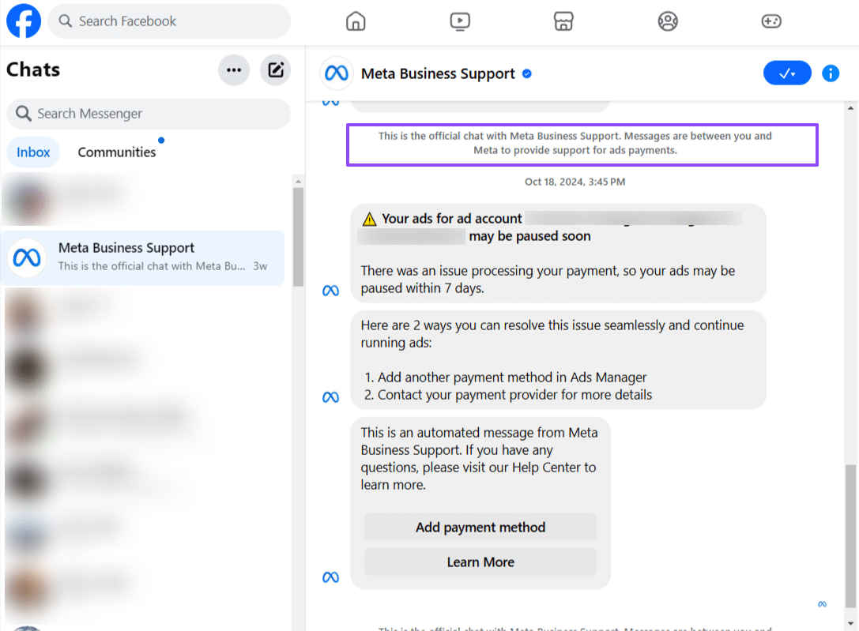Click Meta avatar beside the payment issue message
This screenshot has width=859, height=631.
tap(330, 291)
